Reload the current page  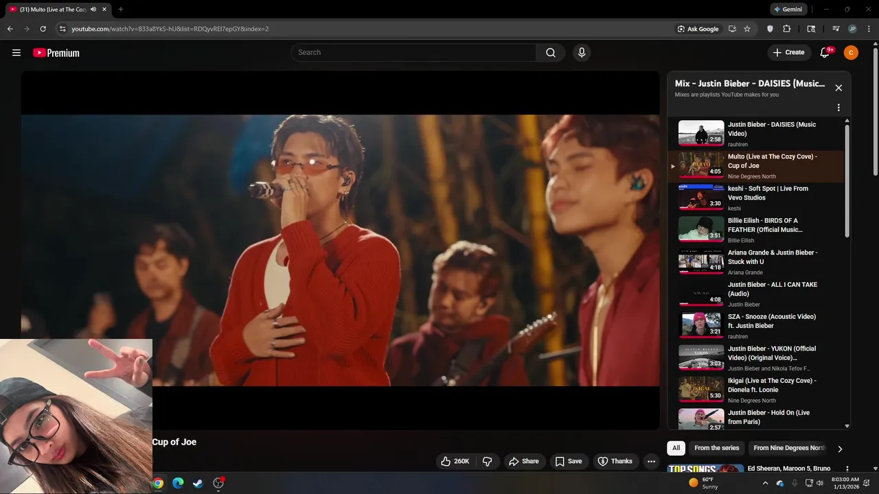click(x=43, y=29)
